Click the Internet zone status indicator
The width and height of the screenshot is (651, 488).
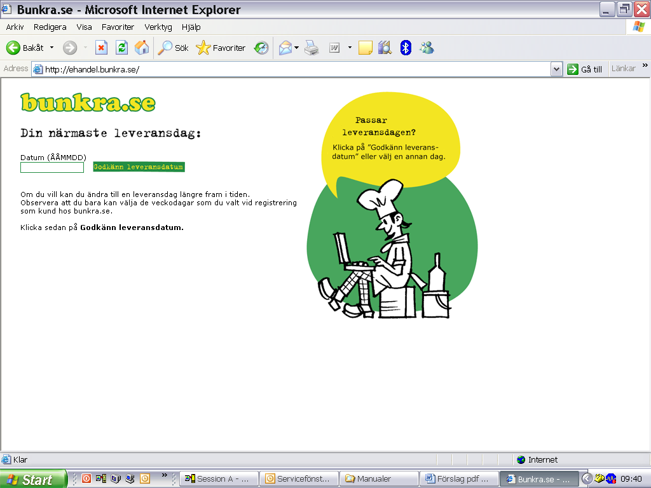537,460
